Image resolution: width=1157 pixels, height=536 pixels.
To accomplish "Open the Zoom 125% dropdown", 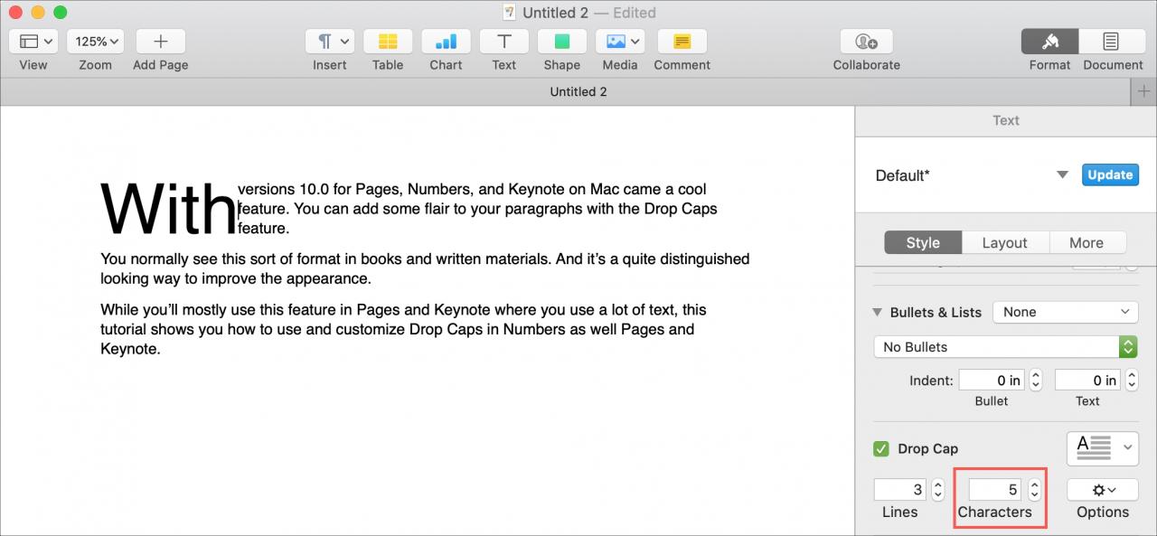I will 95,42.
